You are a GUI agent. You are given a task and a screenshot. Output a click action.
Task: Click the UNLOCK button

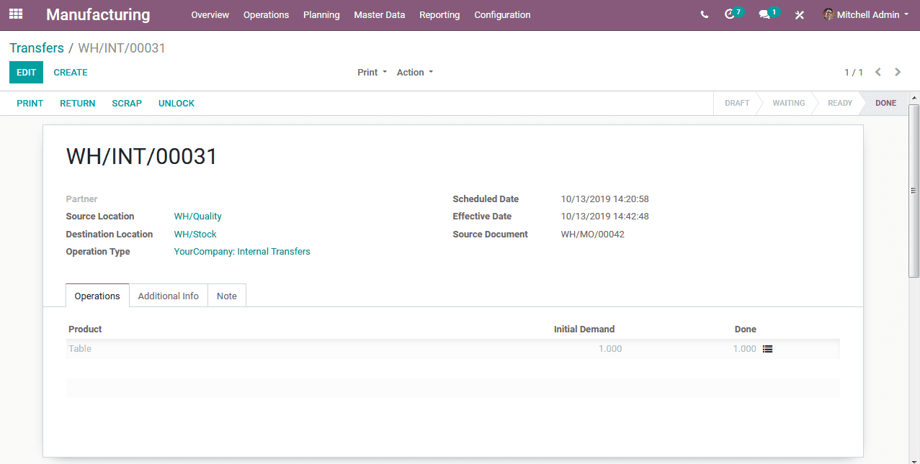pyautogui.click(x=177, y=103)
